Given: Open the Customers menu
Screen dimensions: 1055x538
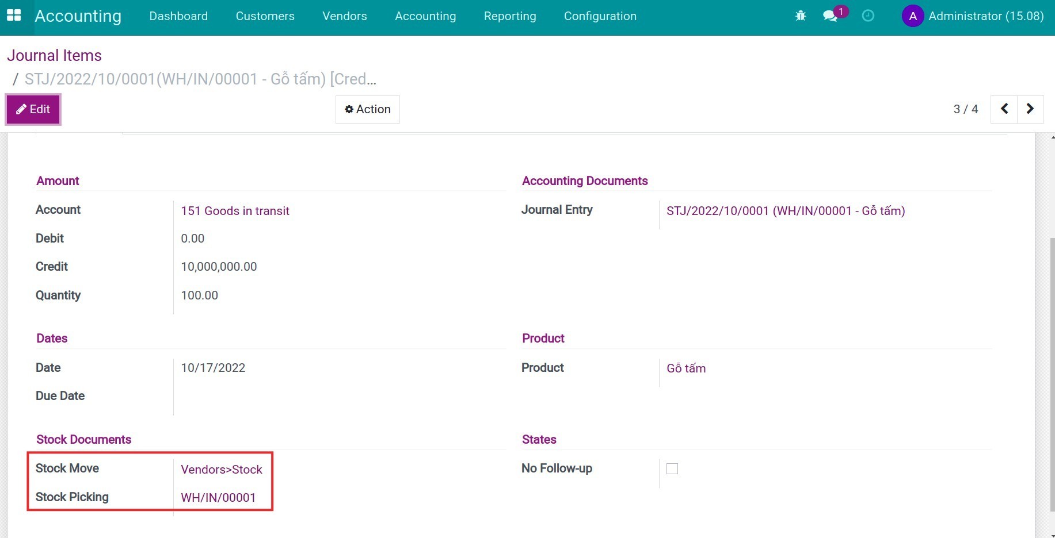Looking at the screenshot, I should [265, 16].
